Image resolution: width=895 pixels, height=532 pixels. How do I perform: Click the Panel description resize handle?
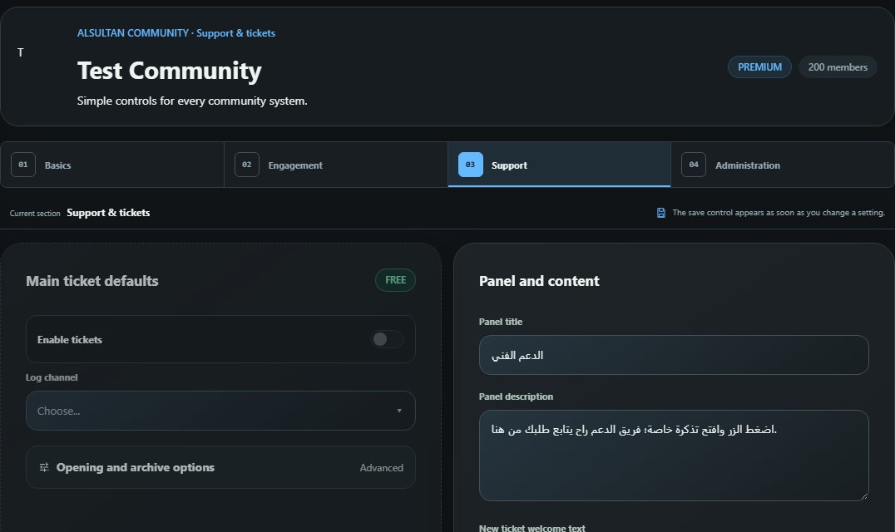pyautogui.click(x=863, y=496)
